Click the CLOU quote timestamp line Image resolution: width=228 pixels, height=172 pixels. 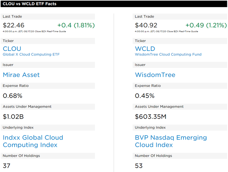point(34,31)
